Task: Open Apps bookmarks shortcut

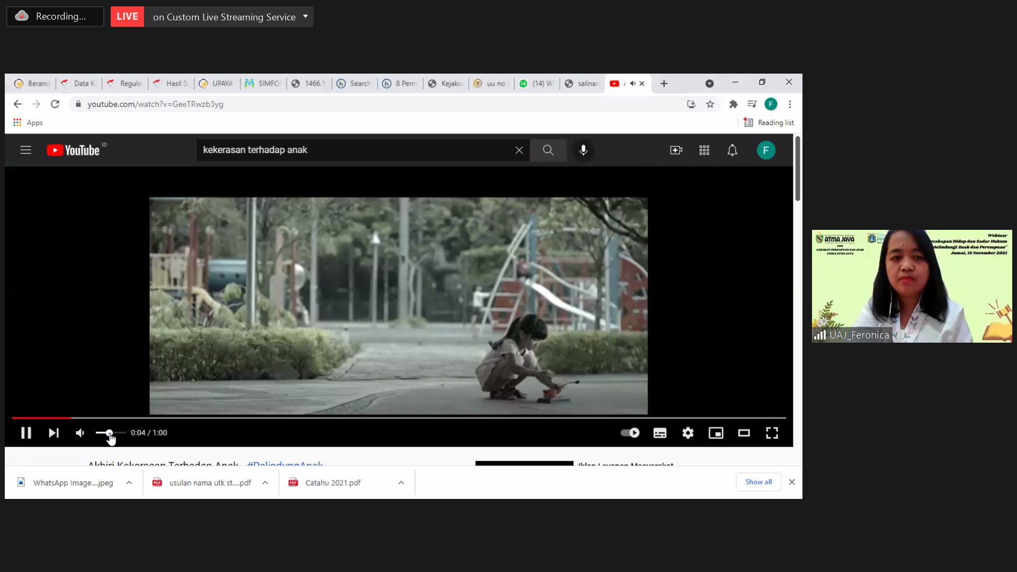Action: click(28, 122)
